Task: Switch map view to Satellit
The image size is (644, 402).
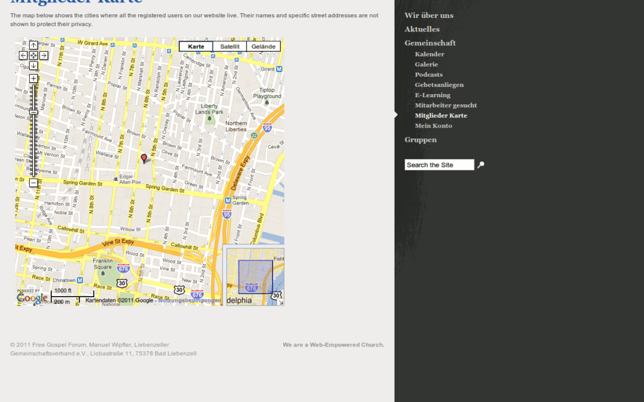Action: [x=230, y=46]
